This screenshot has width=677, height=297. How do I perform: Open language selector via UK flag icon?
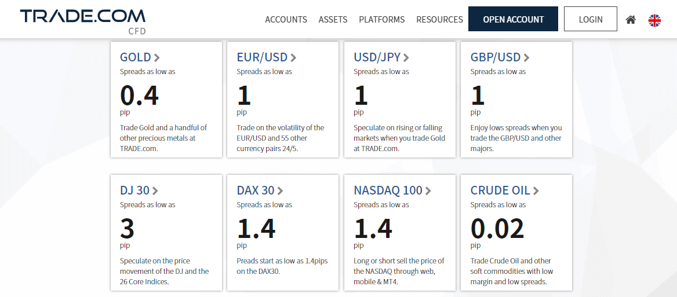coord(654,20)
